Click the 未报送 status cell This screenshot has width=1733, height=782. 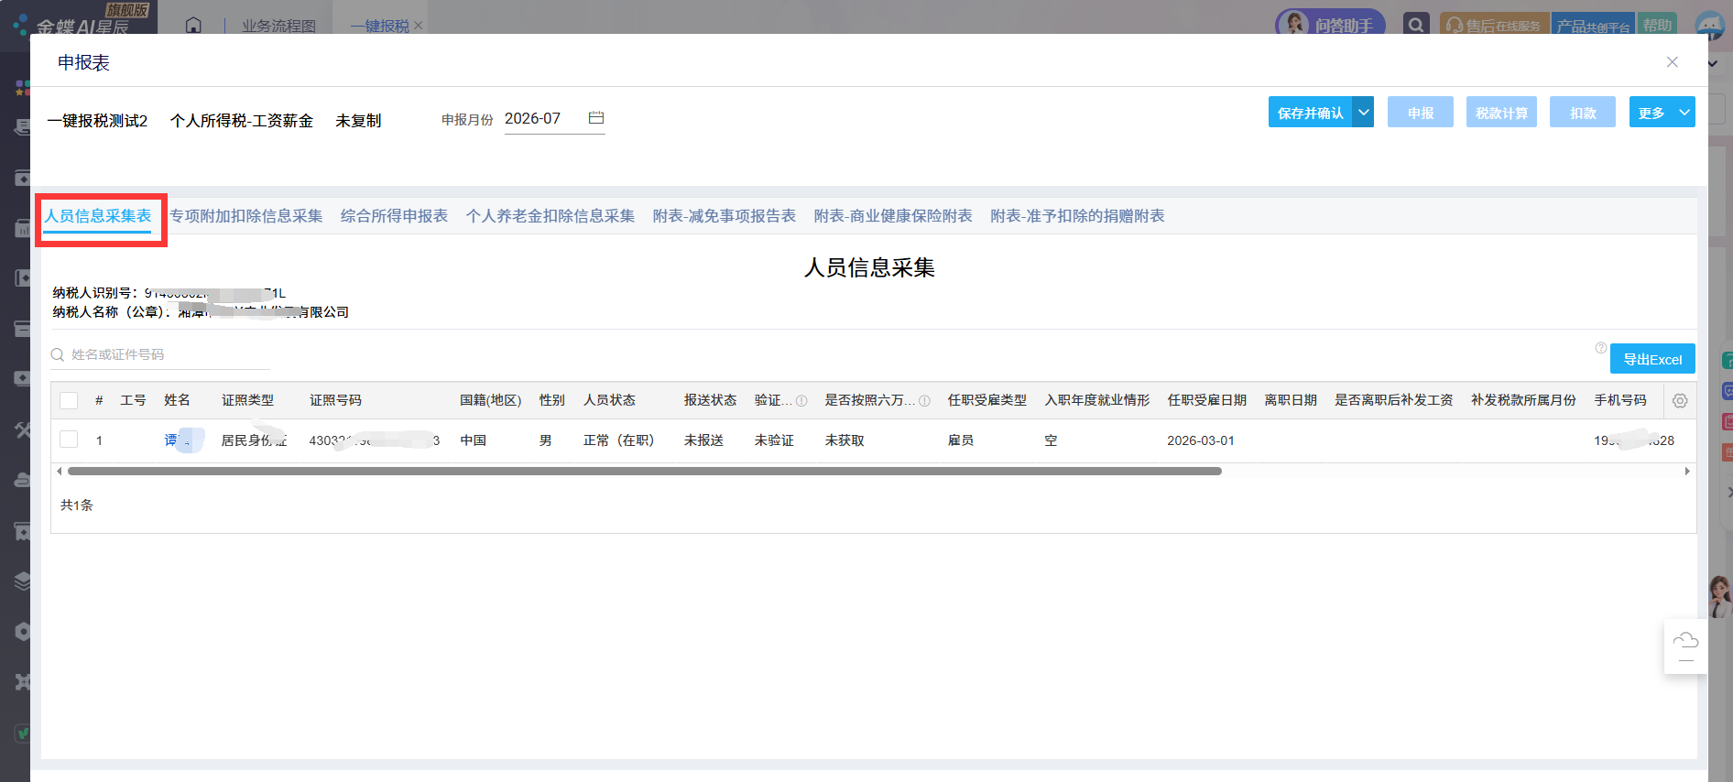[703, 440]
